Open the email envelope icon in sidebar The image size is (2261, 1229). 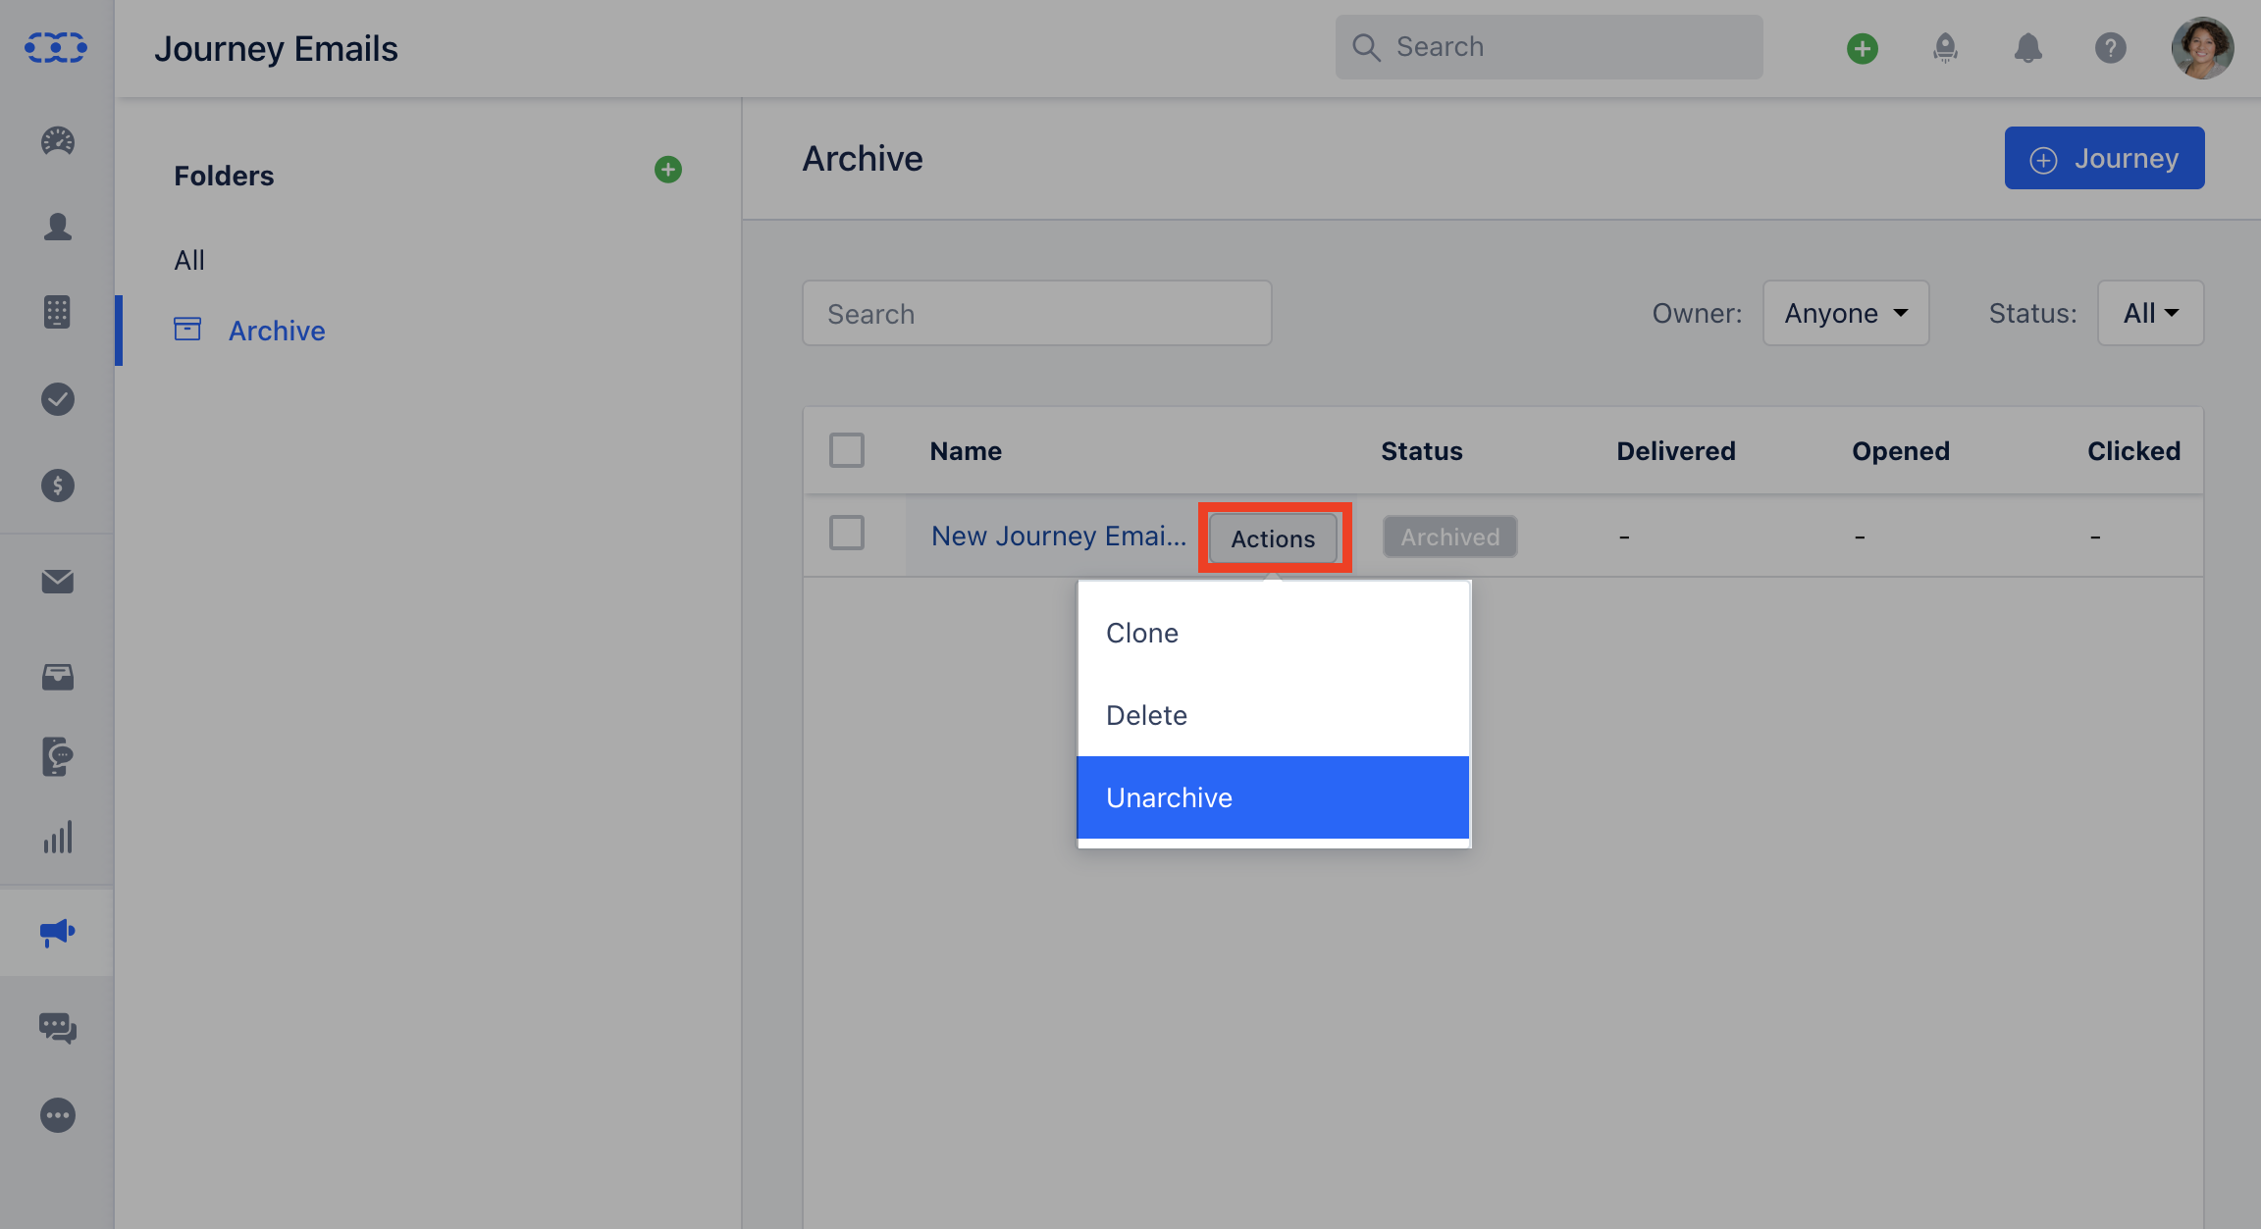pyautogui.click(x=57, y=581)
